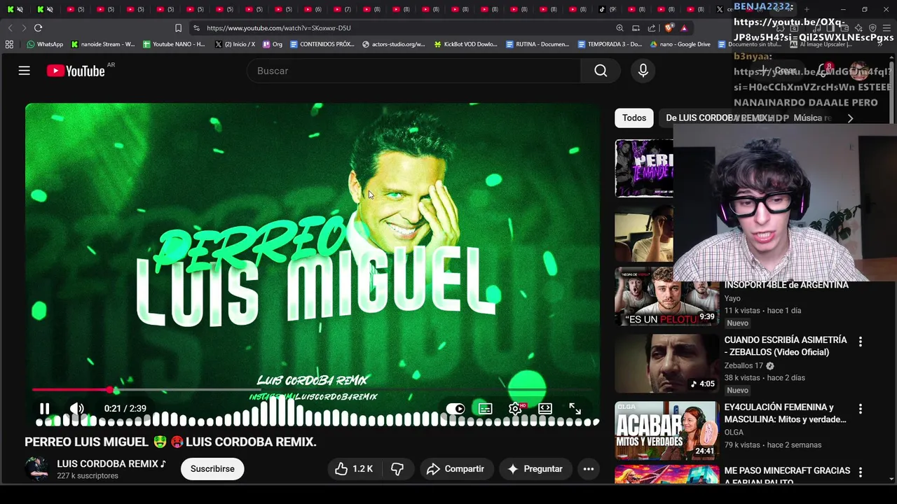Click the sidebar scrollbar down arrow
Screen dimensions: 897x504
[891, 479]
